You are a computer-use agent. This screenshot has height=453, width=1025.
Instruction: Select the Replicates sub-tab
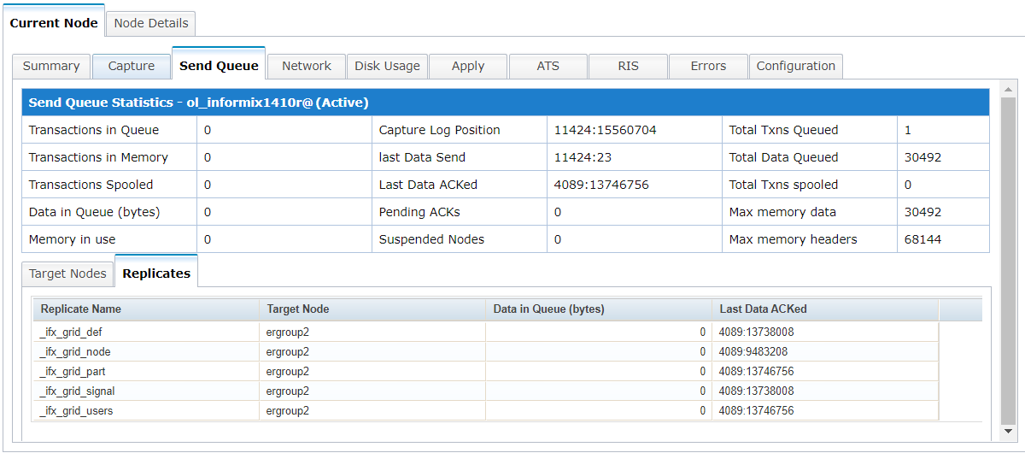[x=156, y=273]
